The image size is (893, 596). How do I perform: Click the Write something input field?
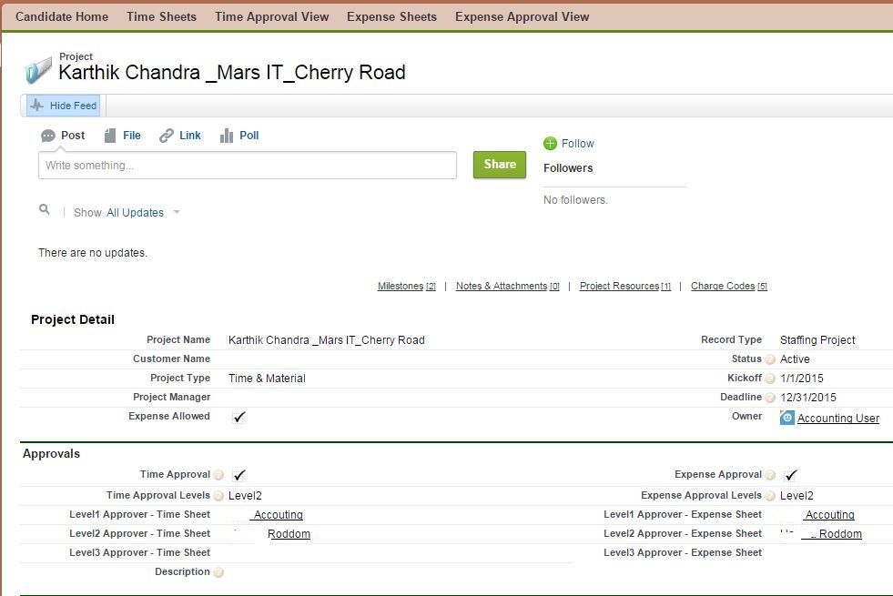[246, 165]
